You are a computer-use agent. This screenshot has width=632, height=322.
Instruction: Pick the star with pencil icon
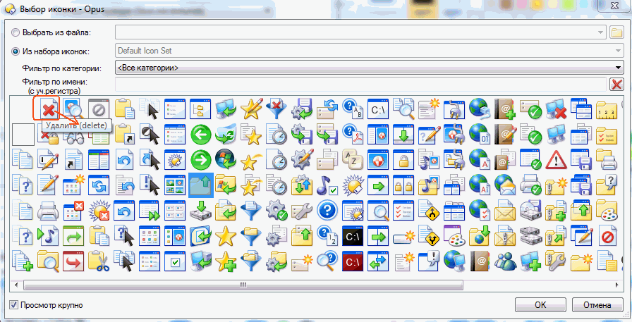(x=252, y=109)
